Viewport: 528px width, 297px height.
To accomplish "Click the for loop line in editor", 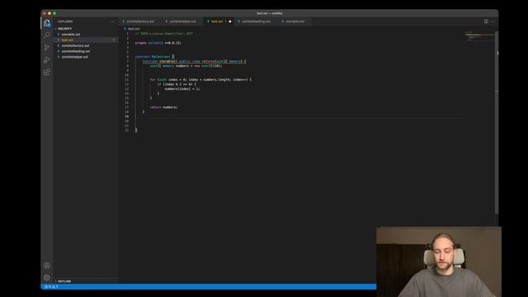I will 200,79.
